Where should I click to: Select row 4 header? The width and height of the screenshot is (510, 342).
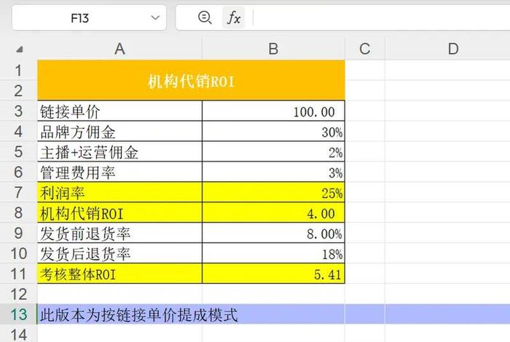(x=18, y=131)
